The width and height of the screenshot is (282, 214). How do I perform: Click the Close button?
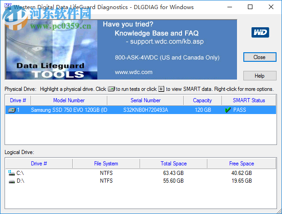click(260, 57)
